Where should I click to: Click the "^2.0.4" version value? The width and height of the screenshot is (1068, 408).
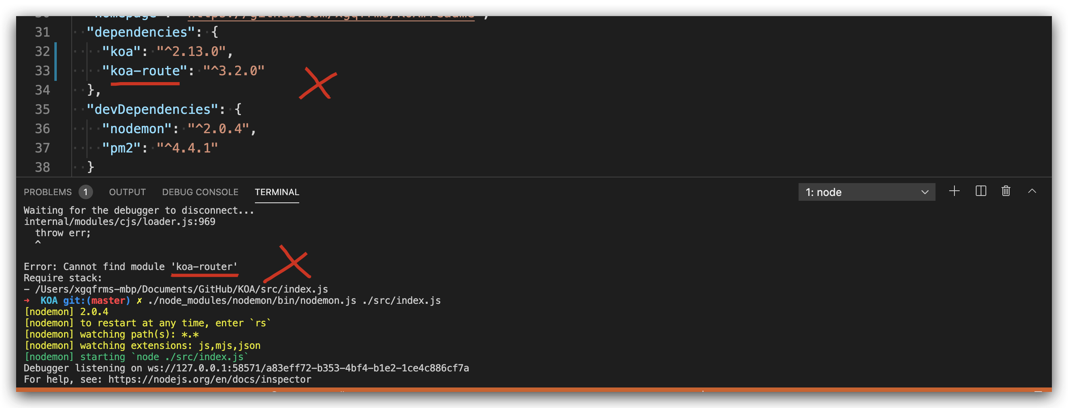point(219,129)
